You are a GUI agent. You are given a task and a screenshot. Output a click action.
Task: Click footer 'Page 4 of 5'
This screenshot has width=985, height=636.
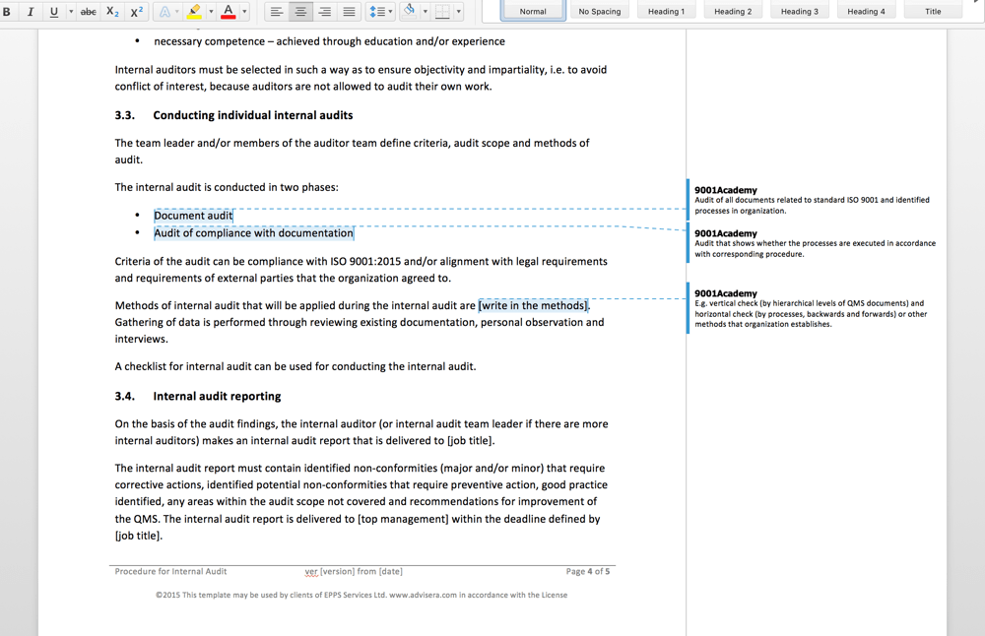pos(587,571)
